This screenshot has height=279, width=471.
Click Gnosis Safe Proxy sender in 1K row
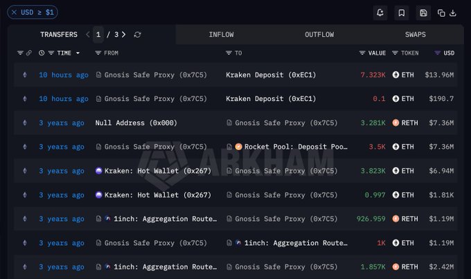point(156,243)
